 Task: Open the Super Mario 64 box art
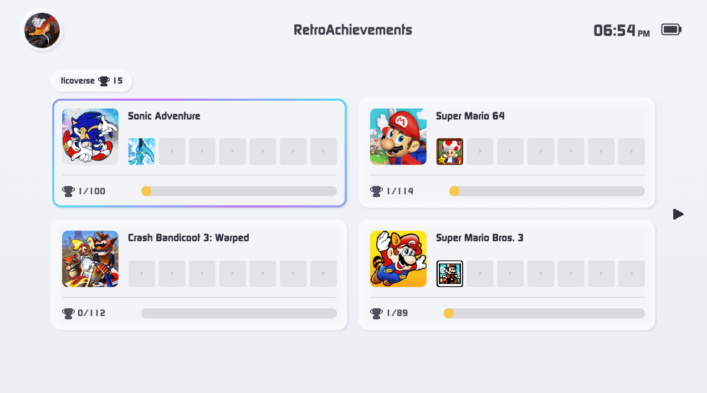tap(398, 136)
